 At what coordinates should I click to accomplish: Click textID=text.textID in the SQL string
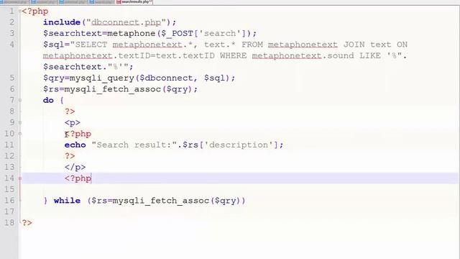point(166,56)
